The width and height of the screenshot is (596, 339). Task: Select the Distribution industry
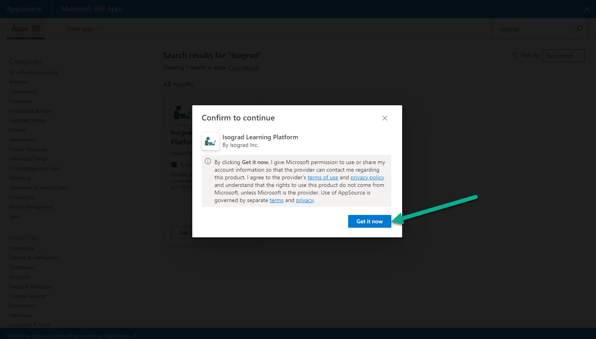[x=22, y=267]
